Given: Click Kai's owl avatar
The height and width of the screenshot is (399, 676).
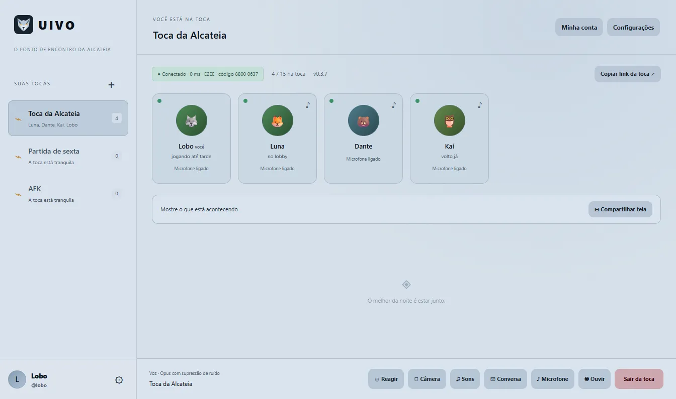Looking at the screenshot, I should click(450, 120).
